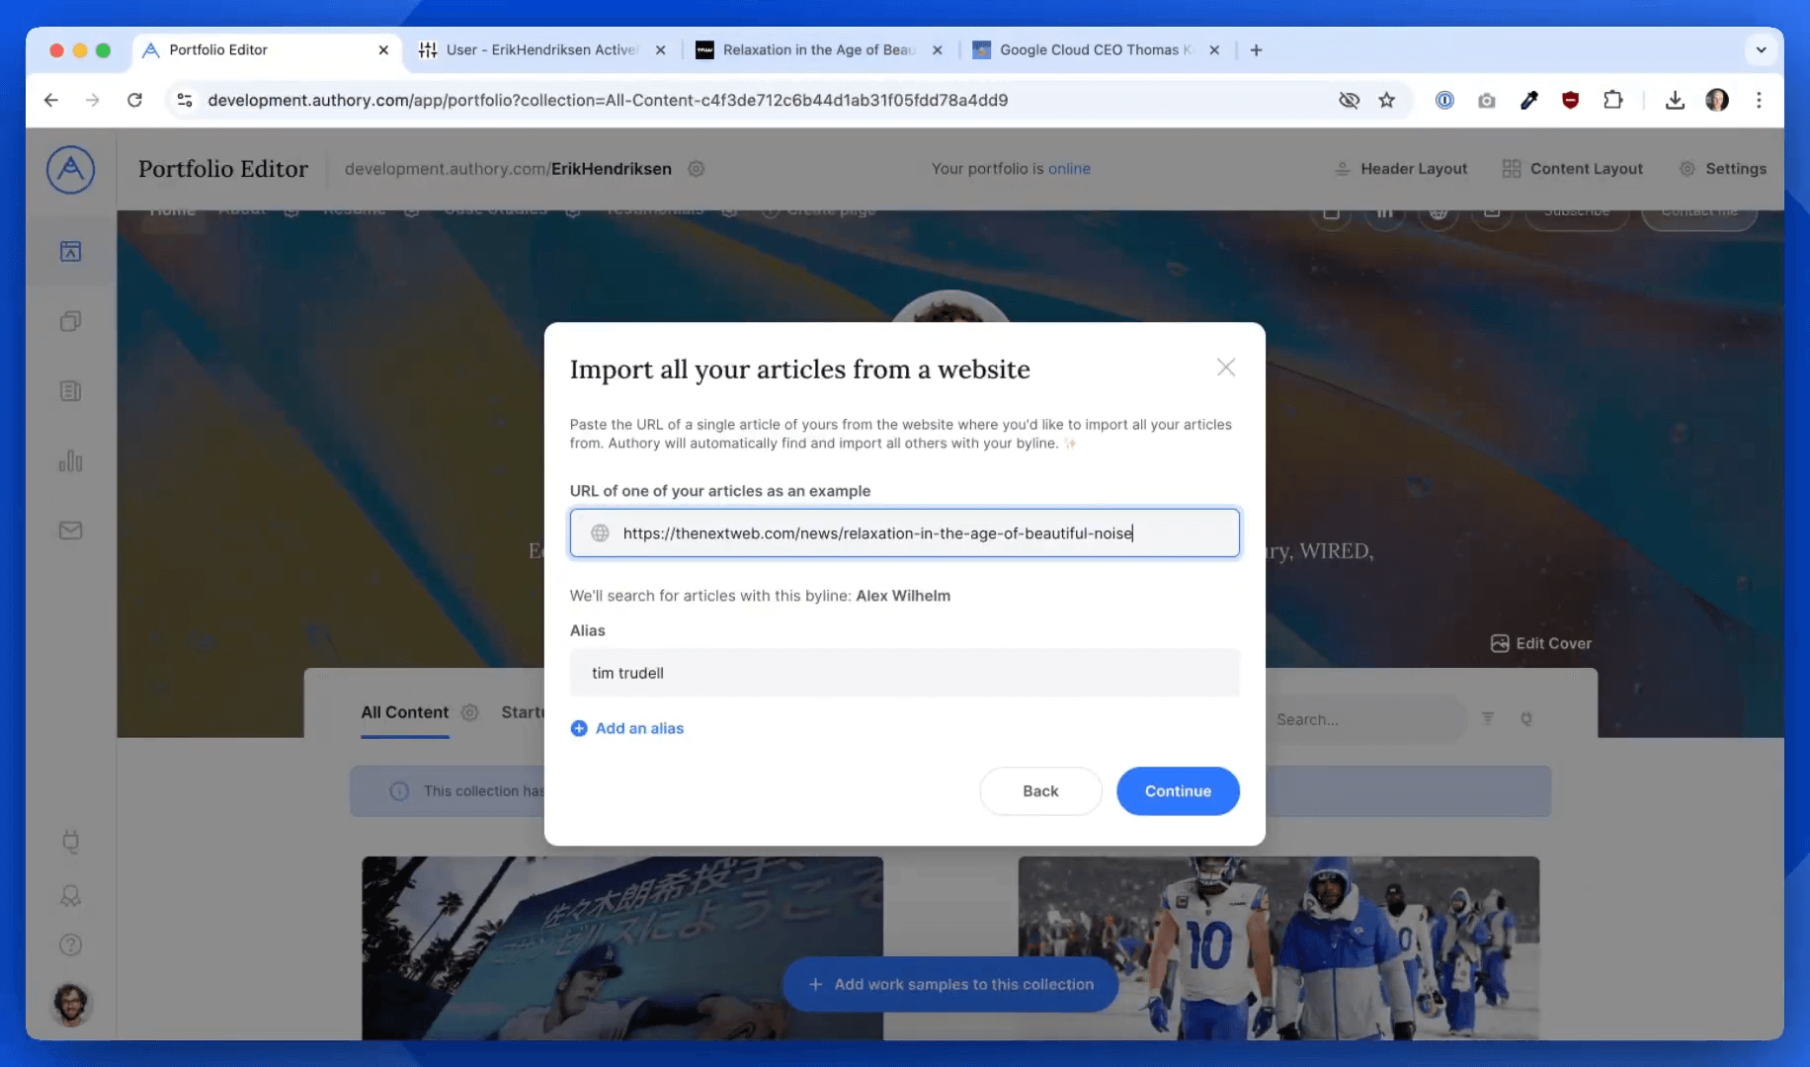This screenshot has height=1067, width=1810.
Task: Bookmark this page with star icon
Action: pyautogui.click(x=1387, y=100)
